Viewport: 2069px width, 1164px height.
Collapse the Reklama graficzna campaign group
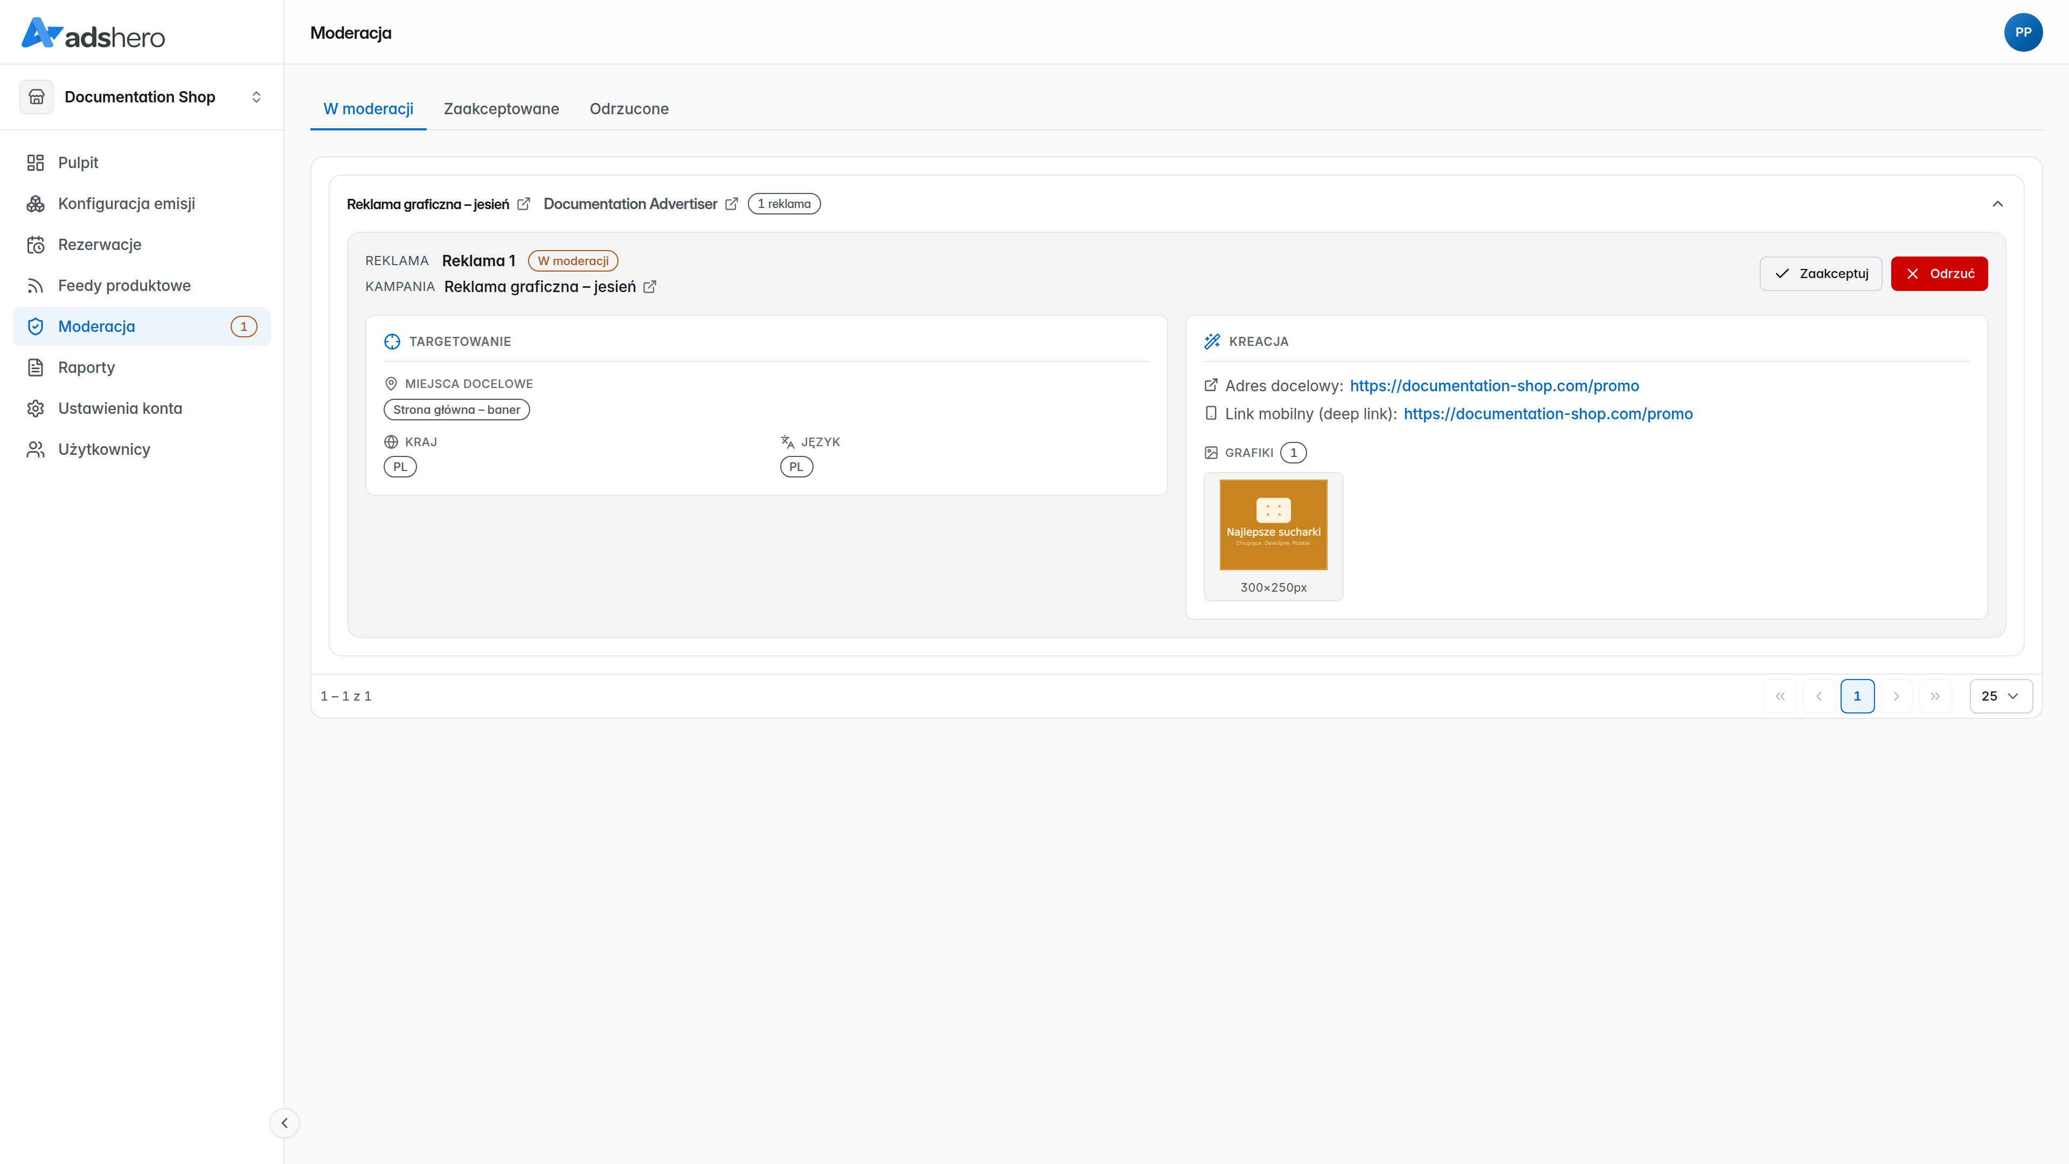[x=1997, y=204]
